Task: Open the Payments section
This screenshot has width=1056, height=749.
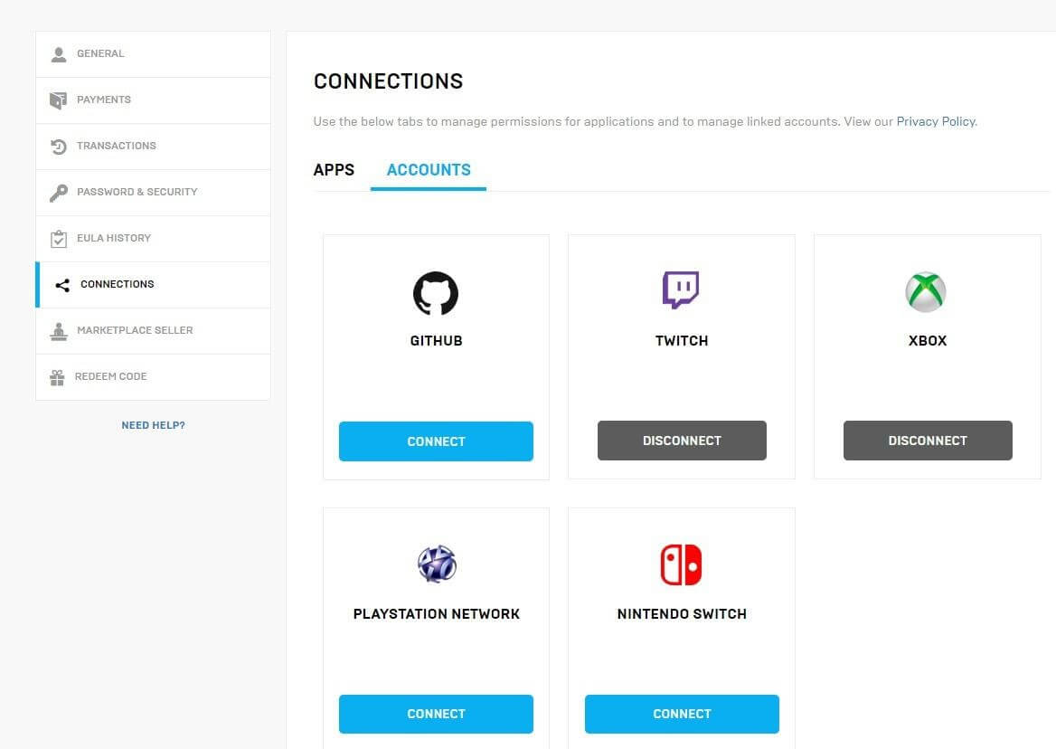Action: click(154, 100)
